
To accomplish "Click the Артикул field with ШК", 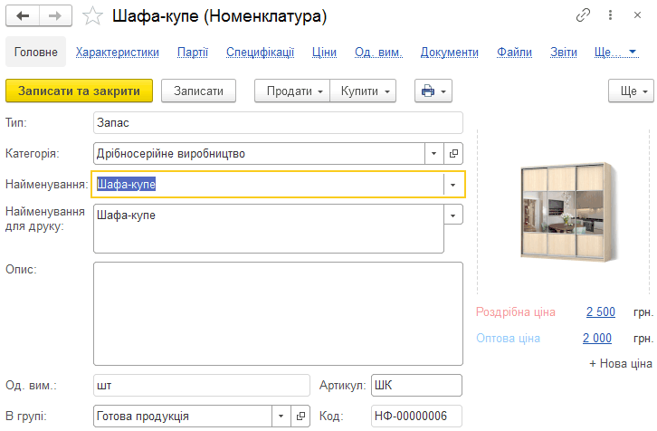I will pos(416,386).
